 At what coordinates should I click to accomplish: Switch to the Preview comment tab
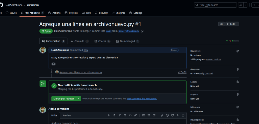(67, 115)
